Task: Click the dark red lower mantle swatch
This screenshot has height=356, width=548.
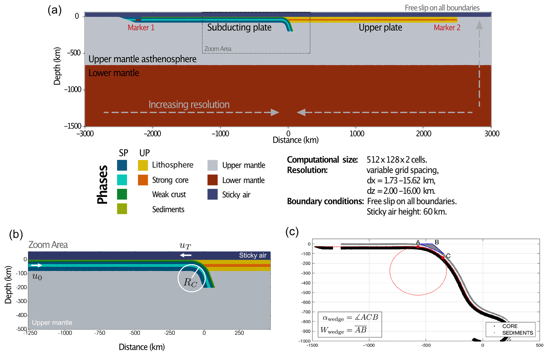Action: click(x=212, y=180)
